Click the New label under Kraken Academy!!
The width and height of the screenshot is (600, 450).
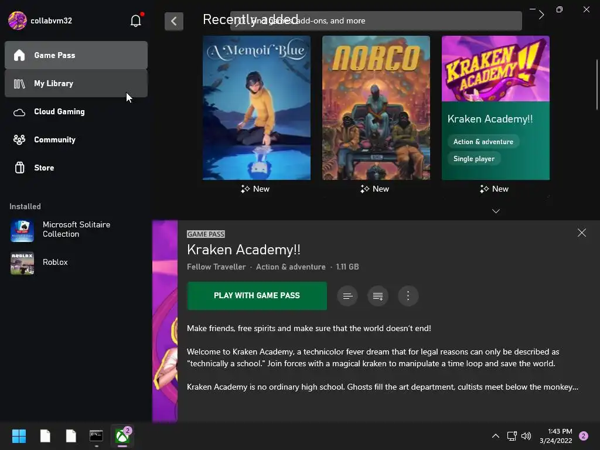494,189
